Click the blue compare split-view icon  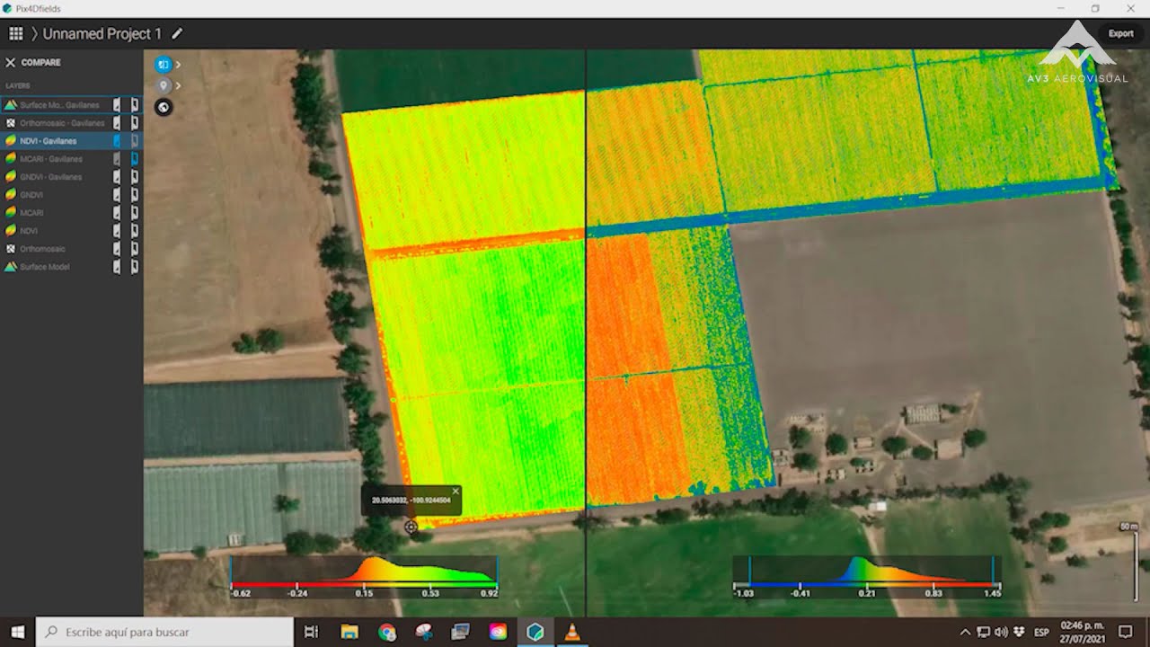(x=163, y=65)
